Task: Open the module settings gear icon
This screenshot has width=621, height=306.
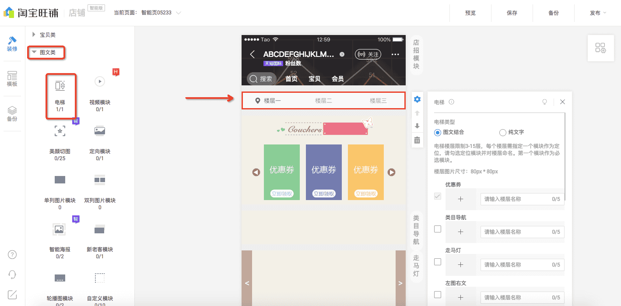Action: pos(417,99)
